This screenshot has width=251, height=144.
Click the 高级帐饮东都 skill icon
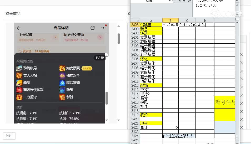coord(19,90)
